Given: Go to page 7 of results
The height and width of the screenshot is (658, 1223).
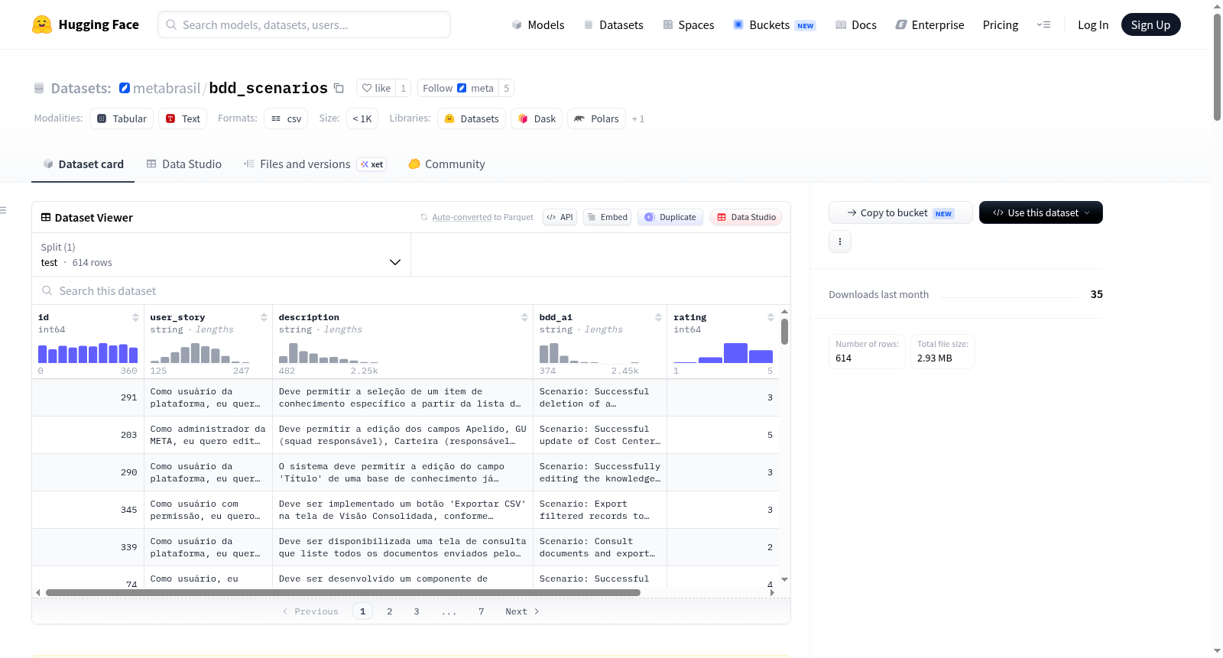Looking at the screenshot, I should [x=482, y=611].
